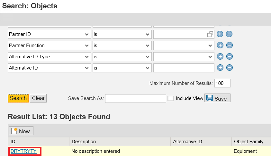
Task: Remove the Alternative ID search row
Action: point(230,68)
